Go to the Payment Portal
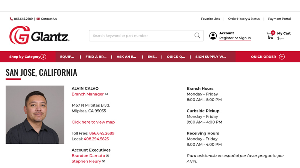 279,19
